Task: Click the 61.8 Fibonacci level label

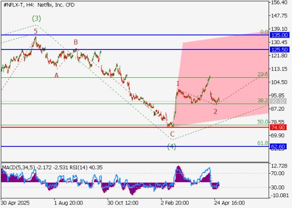Action: [263, 143]
